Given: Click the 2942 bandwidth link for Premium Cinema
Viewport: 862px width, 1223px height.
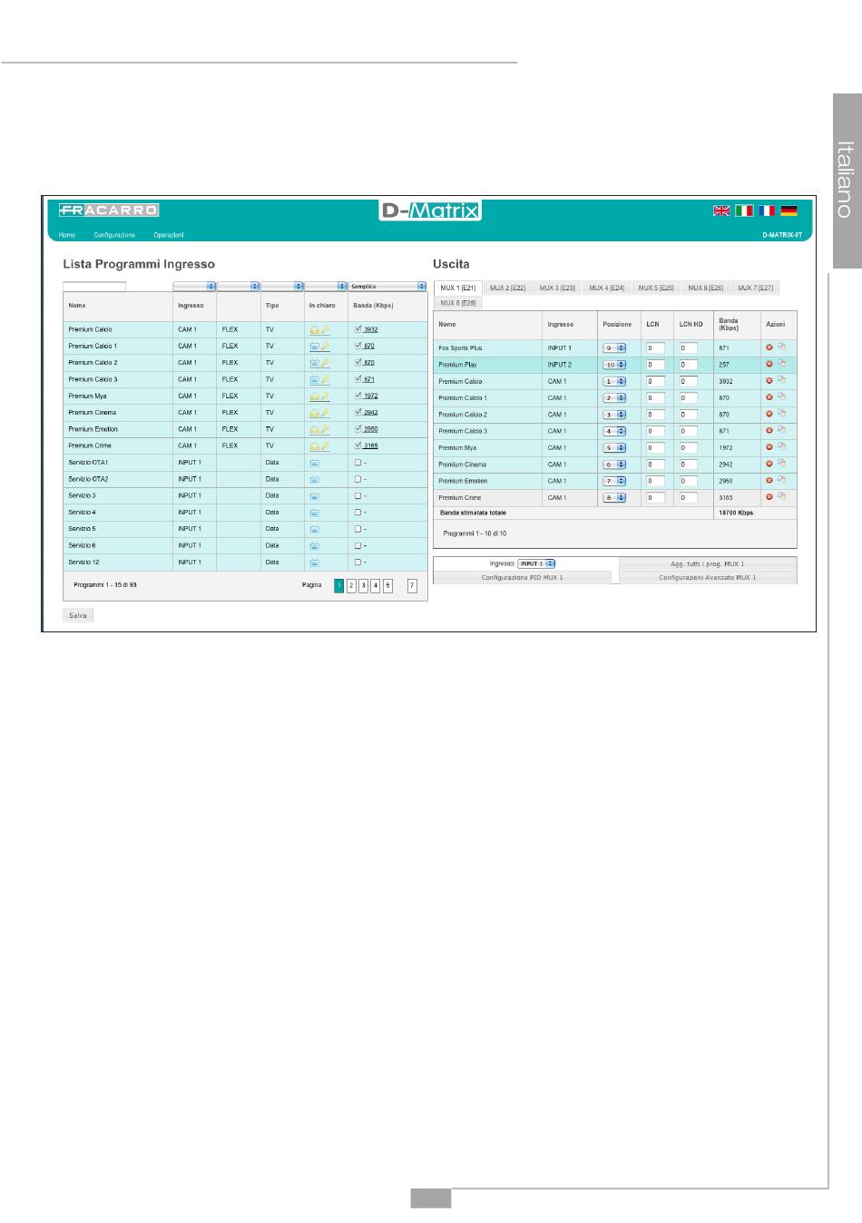Looking at the screenshot, I should [x=370, y=413].
